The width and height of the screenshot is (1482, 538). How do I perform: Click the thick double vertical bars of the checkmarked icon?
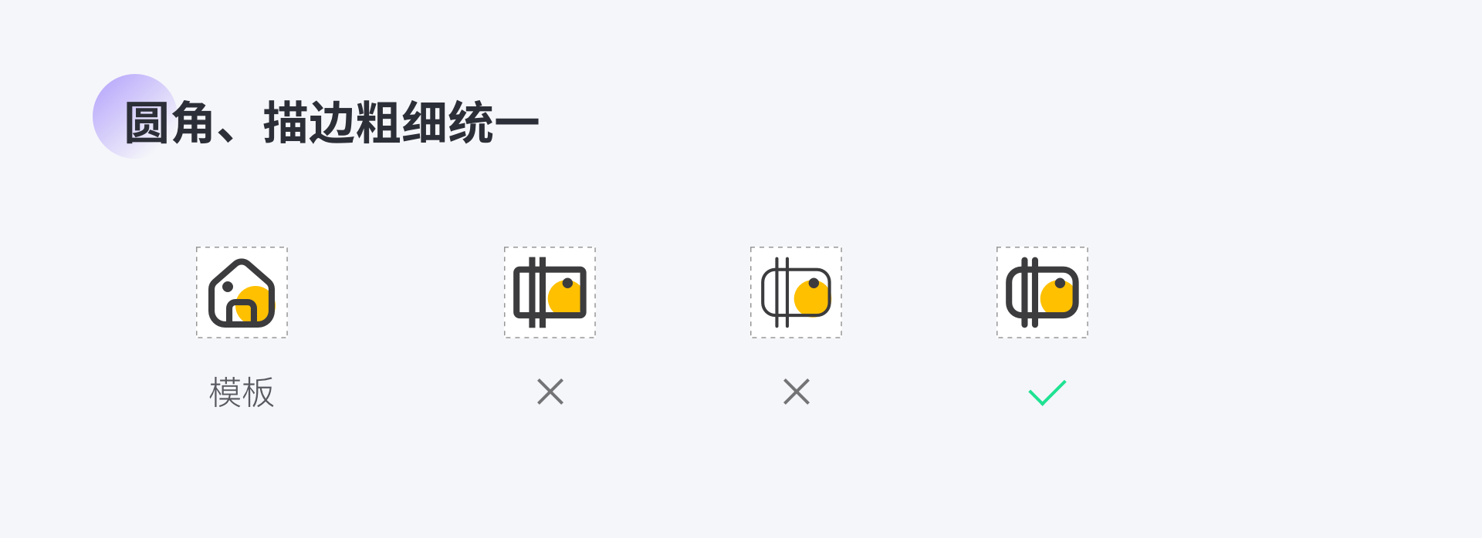click(1030, 293)
